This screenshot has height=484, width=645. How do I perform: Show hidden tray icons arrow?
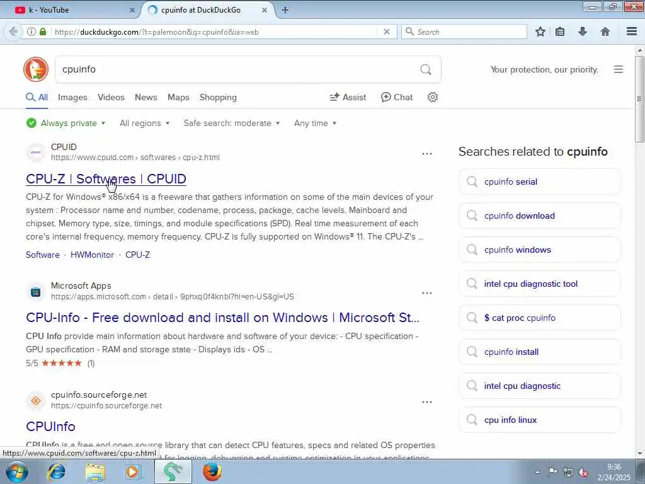point(537,473)
